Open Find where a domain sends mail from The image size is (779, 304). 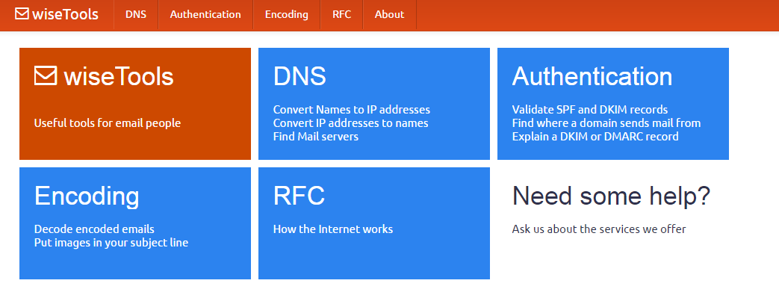click(606, 122)
